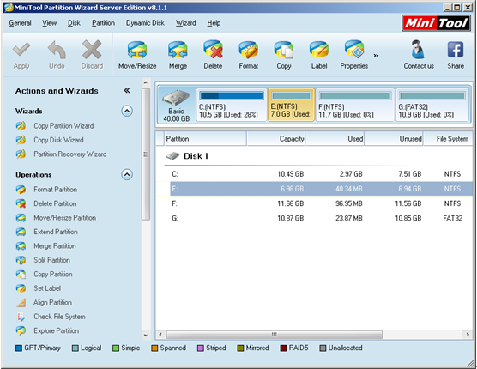The image size is (477, 369).
Task: Sort by the Capacity column header
Action: (275, 139)
